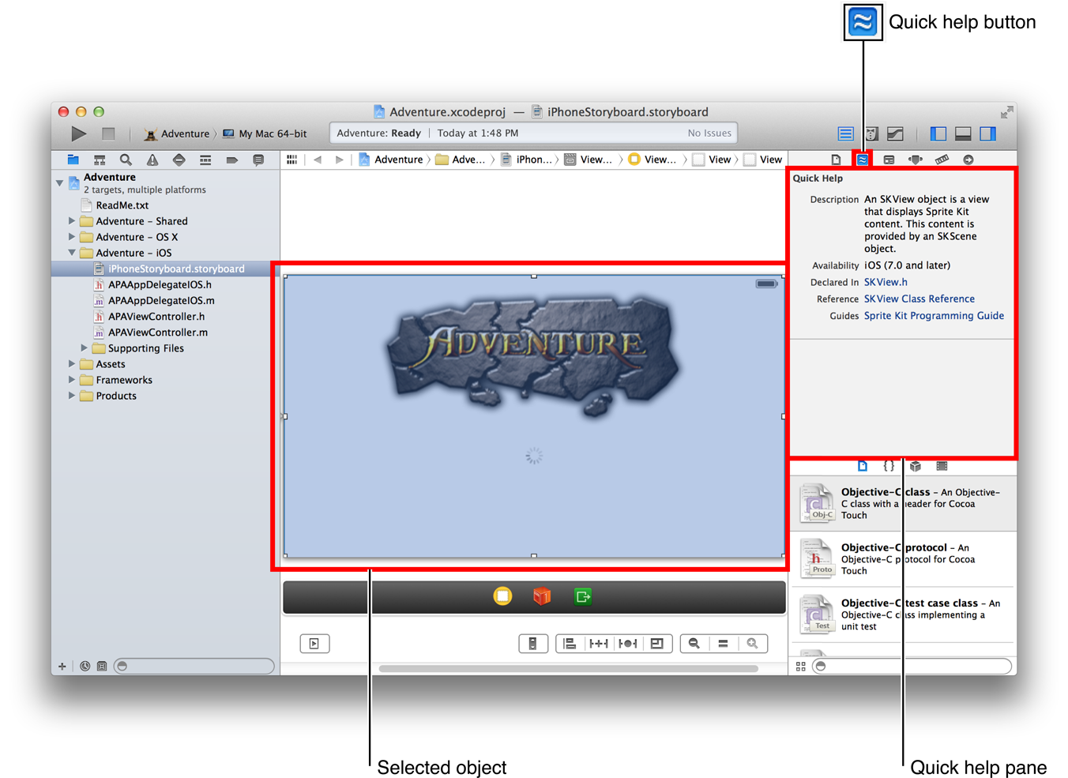Viewport: 1068px width, 778px height.
Task: Enter full screen with the window arrows icon
Action: [1006, 112]
